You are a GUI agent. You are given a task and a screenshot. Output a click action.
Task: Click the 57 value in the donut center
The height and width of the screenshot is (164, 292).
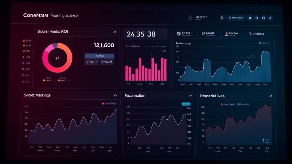click(57, 58)
